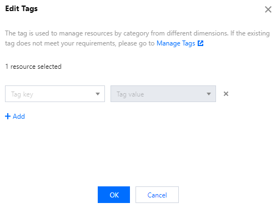Focus the Tag key placeholder text

click(22, 94)
